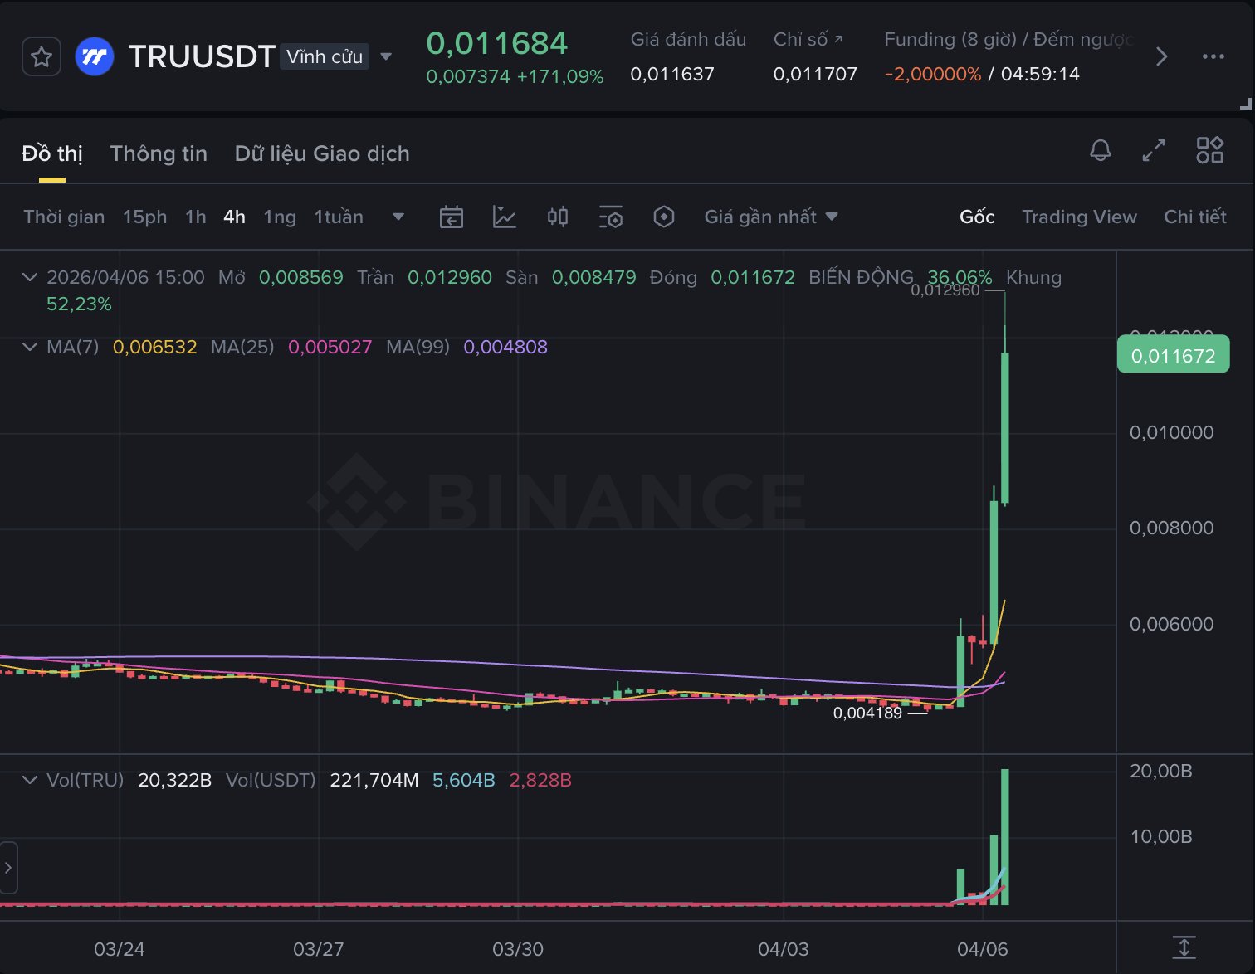Open the candlestick chart type icon

pos(558,217)
